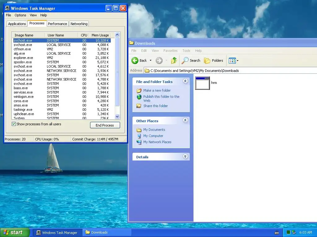Viewport: 317px width, 237px height.
Task: Select the lsass.exe process row
Action: [x=62, y=88]
